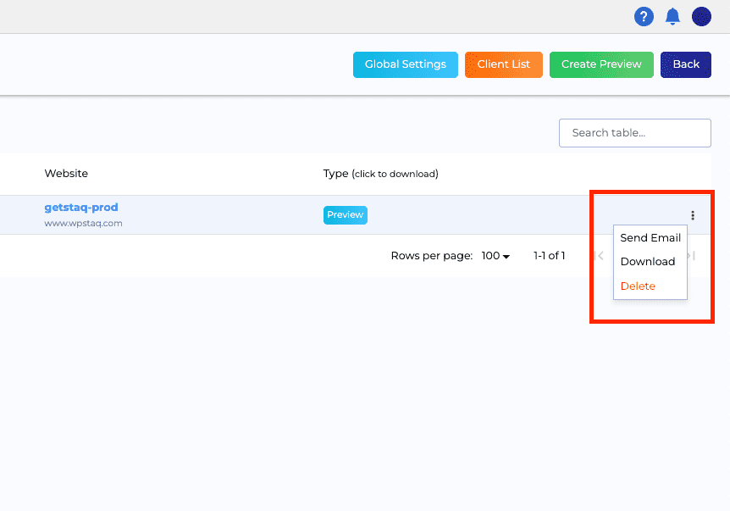
Task: Click the search table input field
Action: 634,133
